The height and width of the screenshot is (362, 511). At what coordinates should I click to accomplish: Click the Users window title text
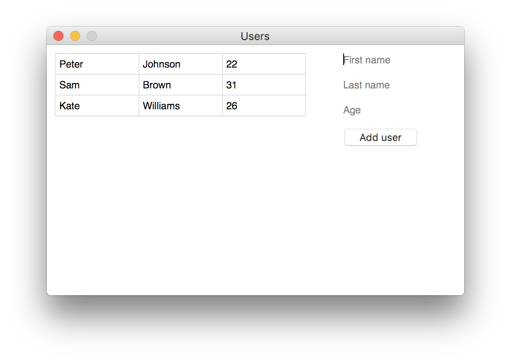[255, 36]
